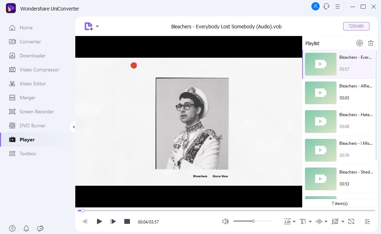381x234 pixels.
Task: Clear the playlist with the trash icon
Action: pyautogui.click(x=370, y=43)
